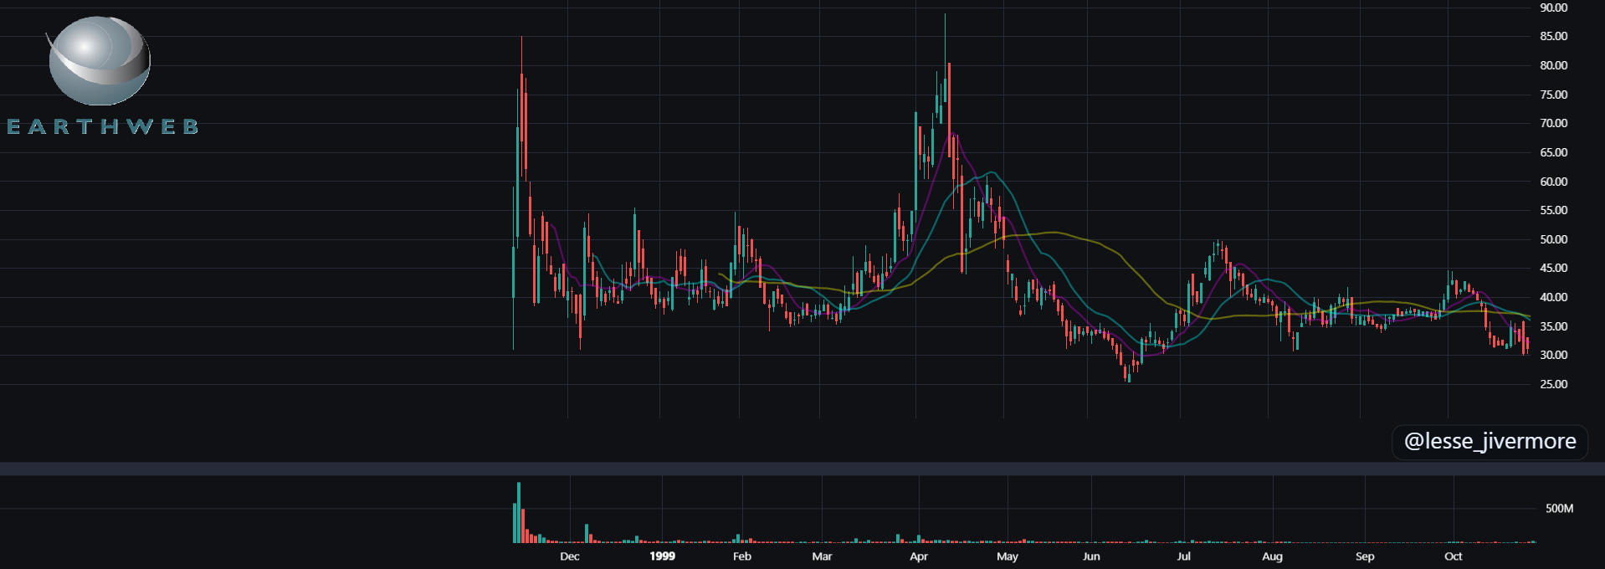
Task: Click the Feb label on time axis
Action: pyautogui.click(x=741, y=556)
